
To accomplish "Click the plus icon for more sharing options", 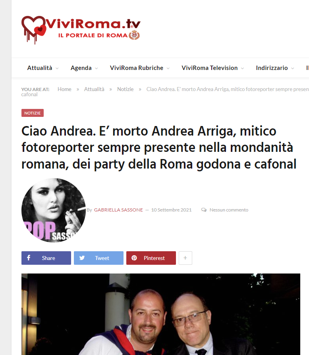I will [185, 258].
